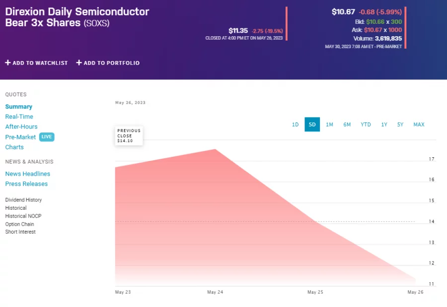View Press Releases
This screenshot has width=447, height=307.
pyautogui.click(x=26, y=184)
